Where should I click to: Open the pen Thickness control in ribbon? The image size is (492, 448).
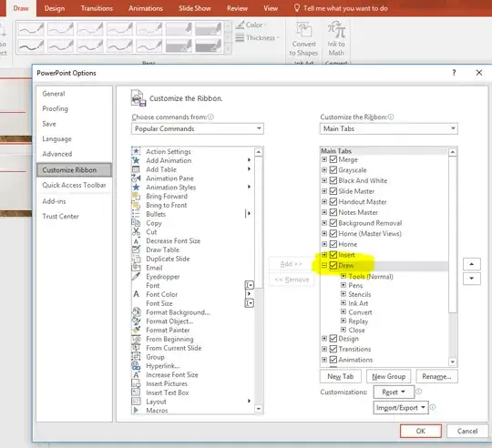257,38
